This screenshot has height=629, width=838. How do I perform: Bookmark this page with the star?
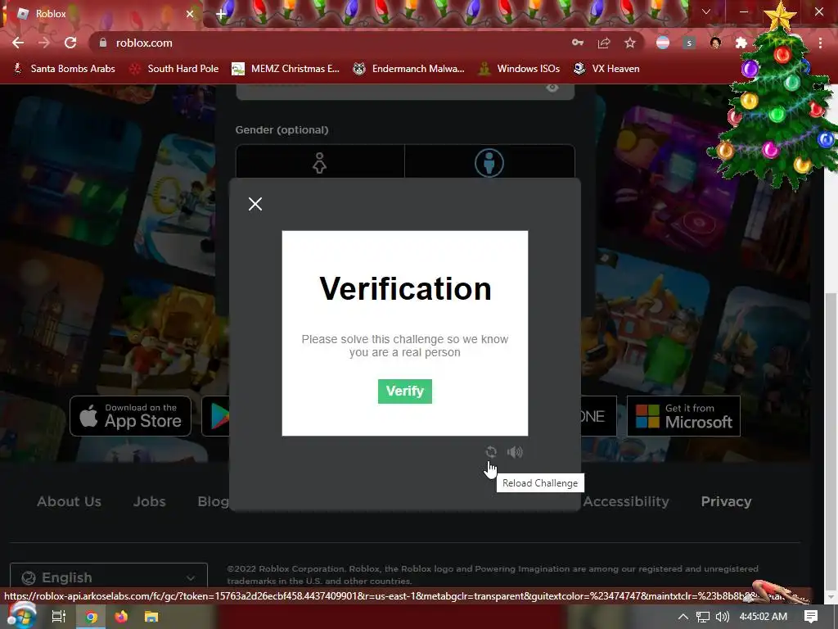click(630, 43)
